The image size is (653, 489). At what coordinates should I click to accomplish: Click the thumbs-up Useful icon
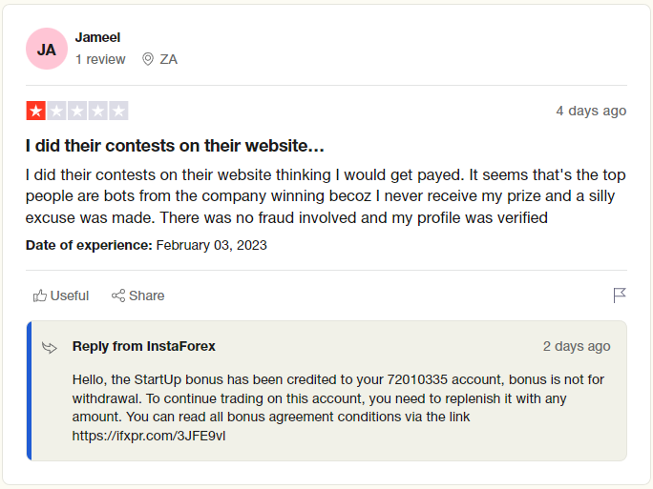[39, 295]
